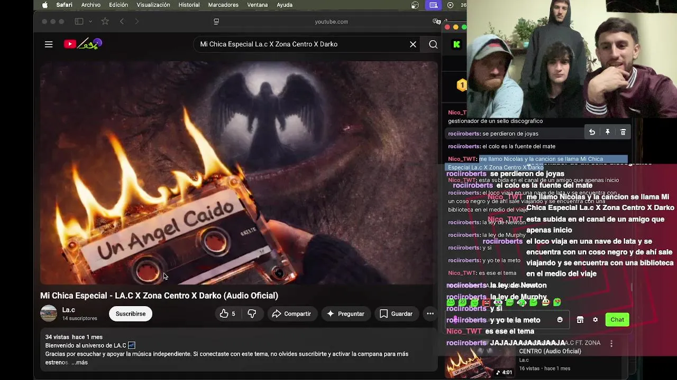Click '16 vistas · hace 1 mes' text
677x380 pixels.
coord(545,368)
